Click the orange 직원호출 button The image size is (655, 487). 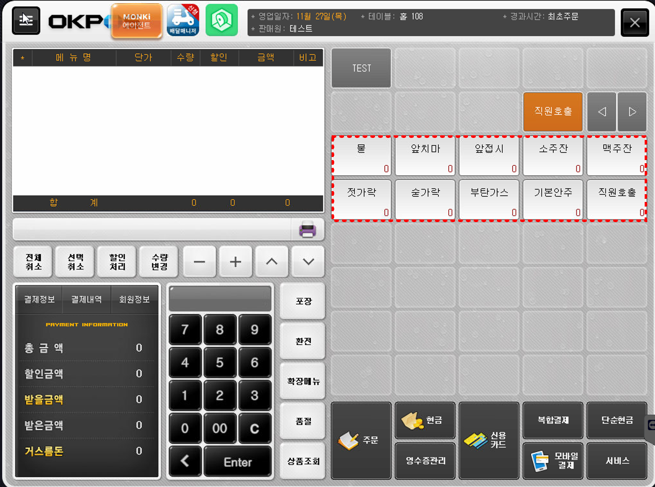pyautogui.click(x=553, y=112)
